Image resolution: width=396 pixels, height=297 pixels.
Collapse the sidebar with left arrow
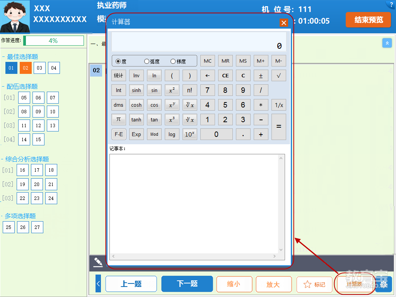click(98, 284)
